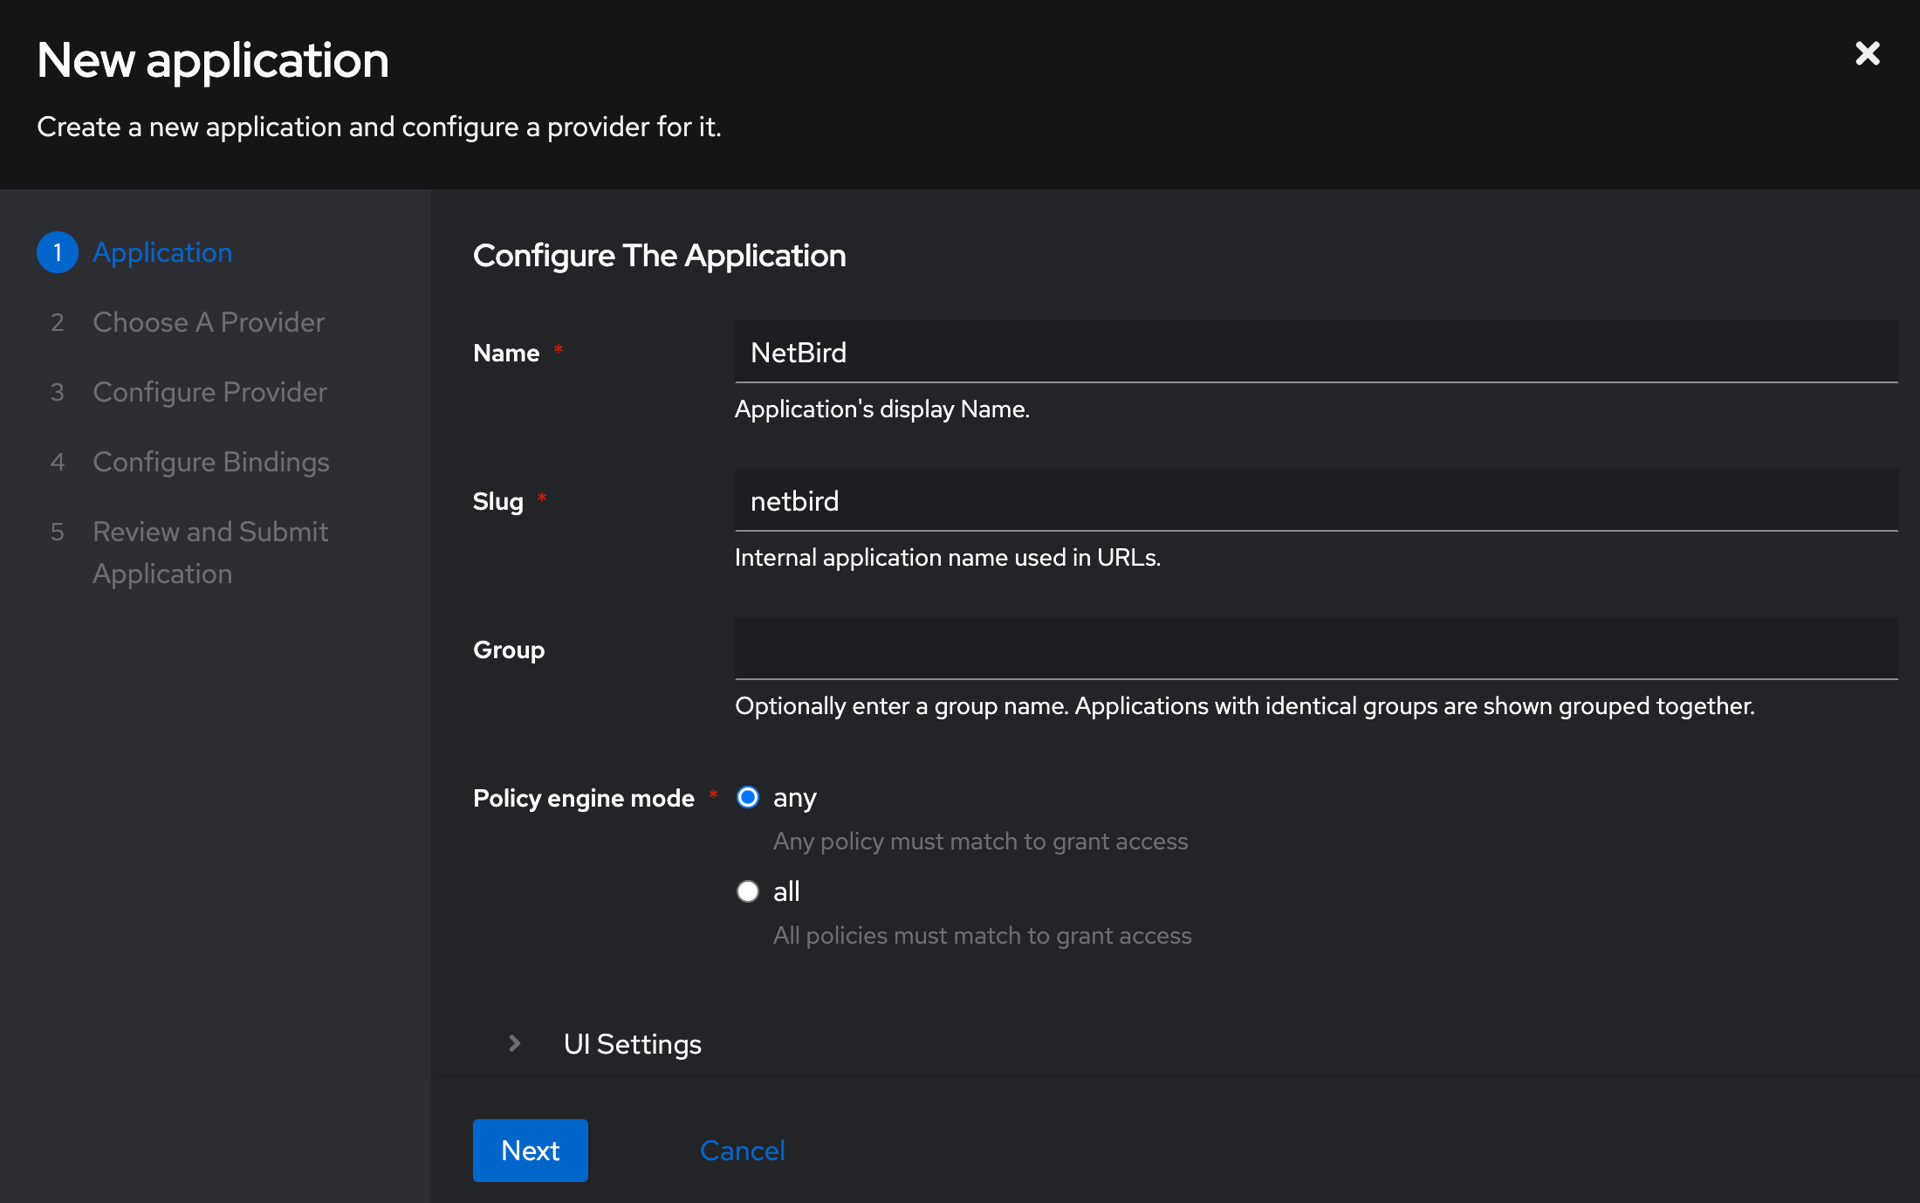Cancel the application creation

(741, 1151)
